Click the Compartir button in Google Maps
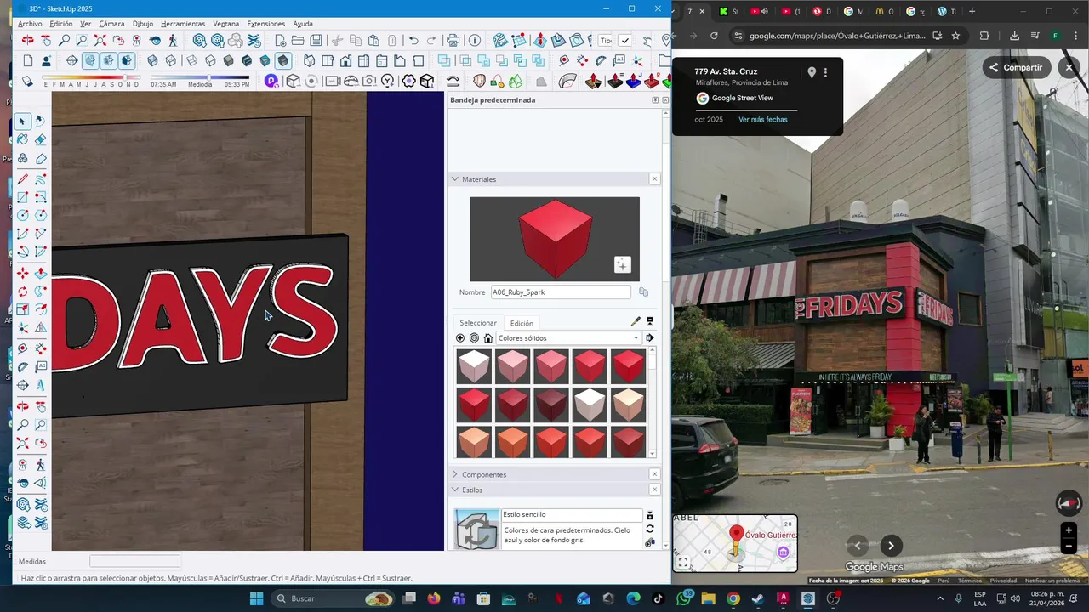Viewport: 1089px width, 612px height. coord(1015,67)
